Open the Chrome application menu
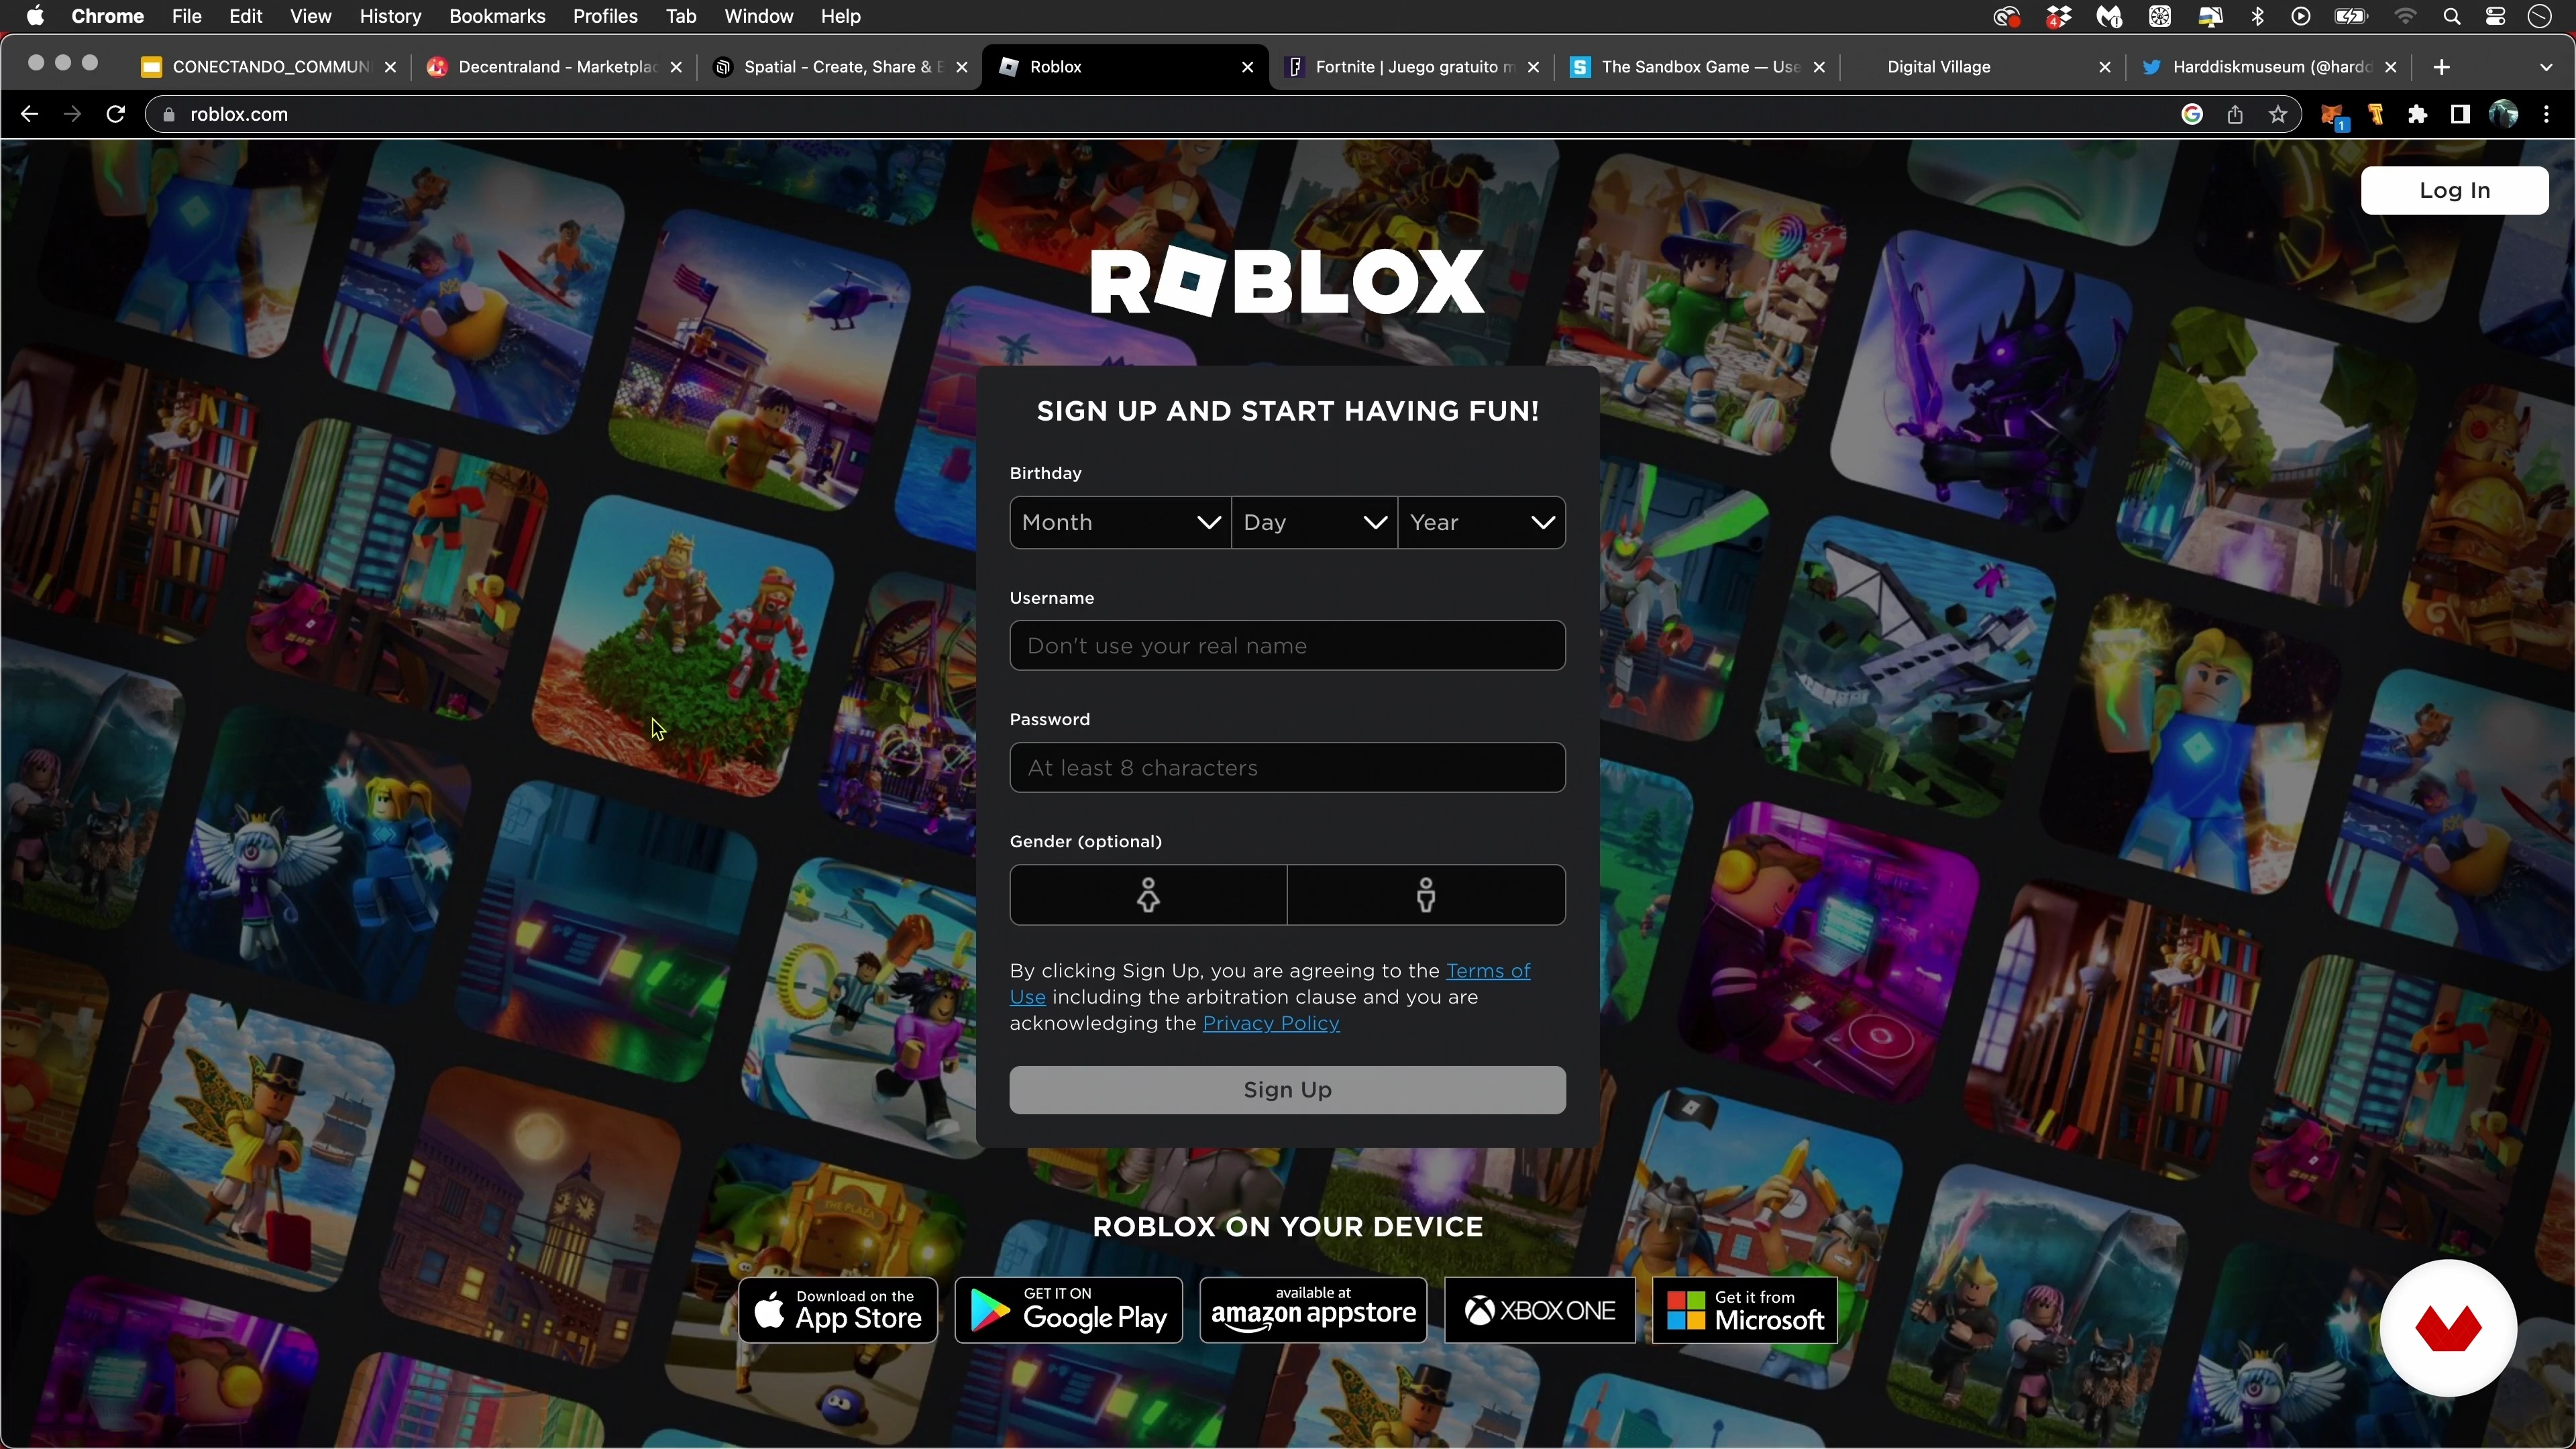 point(108,16)
